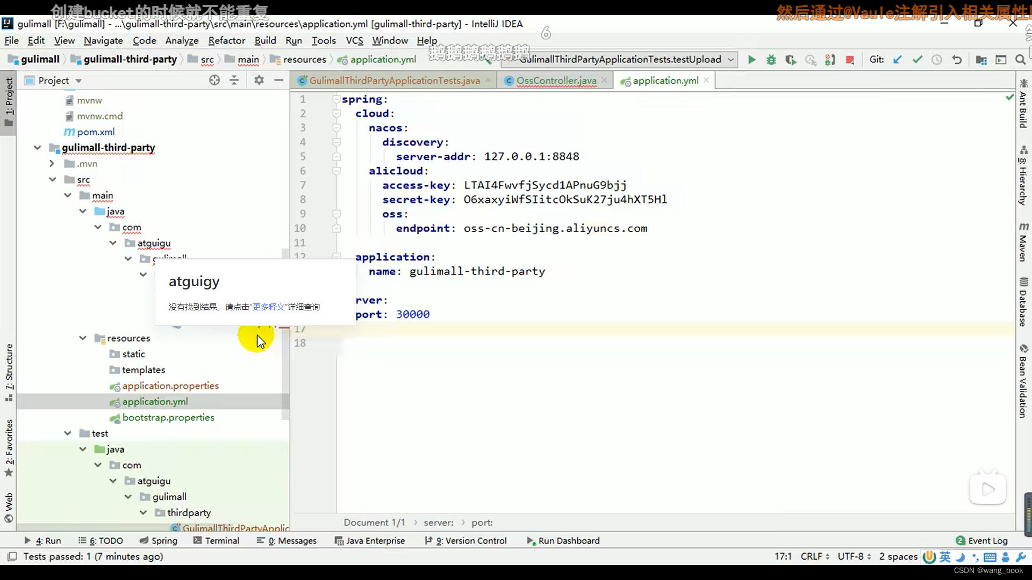
Task: Switch to GulimallThirdPartyApplicationTests.java tab
Action: click(395, 81)
